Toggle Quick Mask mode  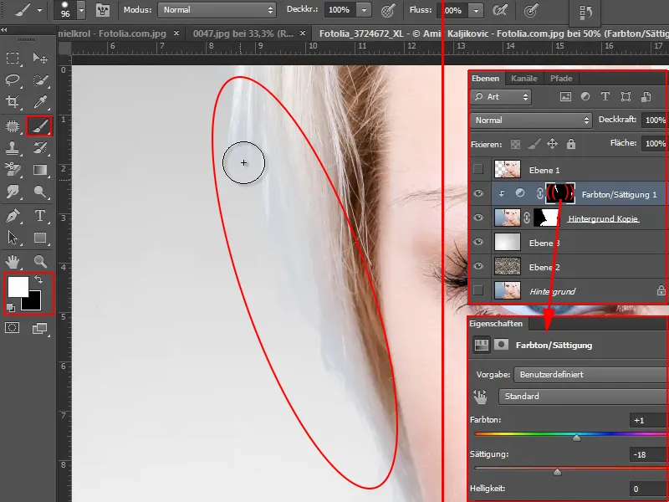click(x=12, y=328)
